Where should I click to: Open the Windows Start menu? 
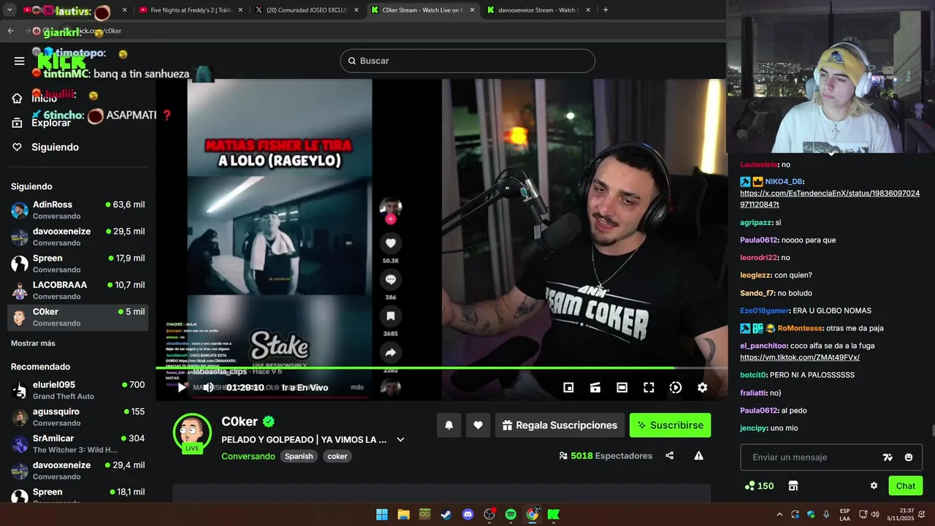[x=382, y=514]
